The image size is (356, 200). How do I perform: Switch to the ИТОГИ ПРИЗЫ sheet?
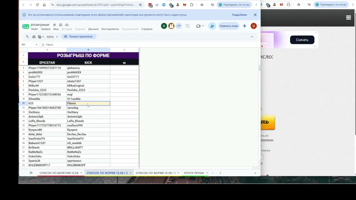[194, 173]
